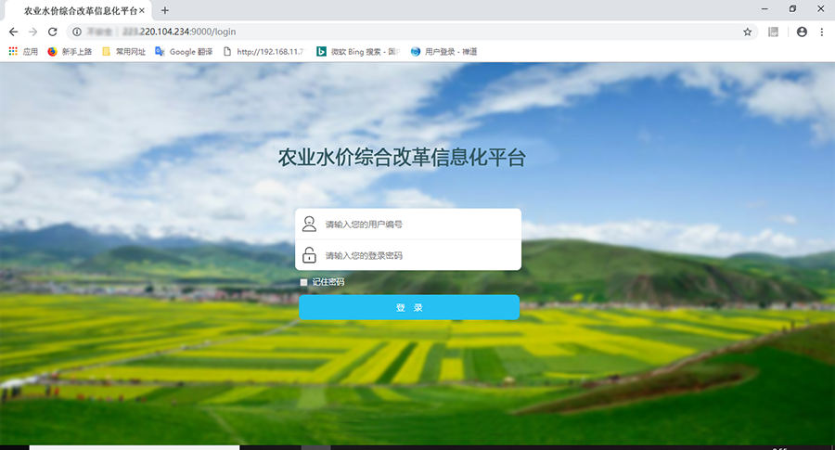
Task: Focus the 请输入您的用户编号 input field
Action: 417,225
